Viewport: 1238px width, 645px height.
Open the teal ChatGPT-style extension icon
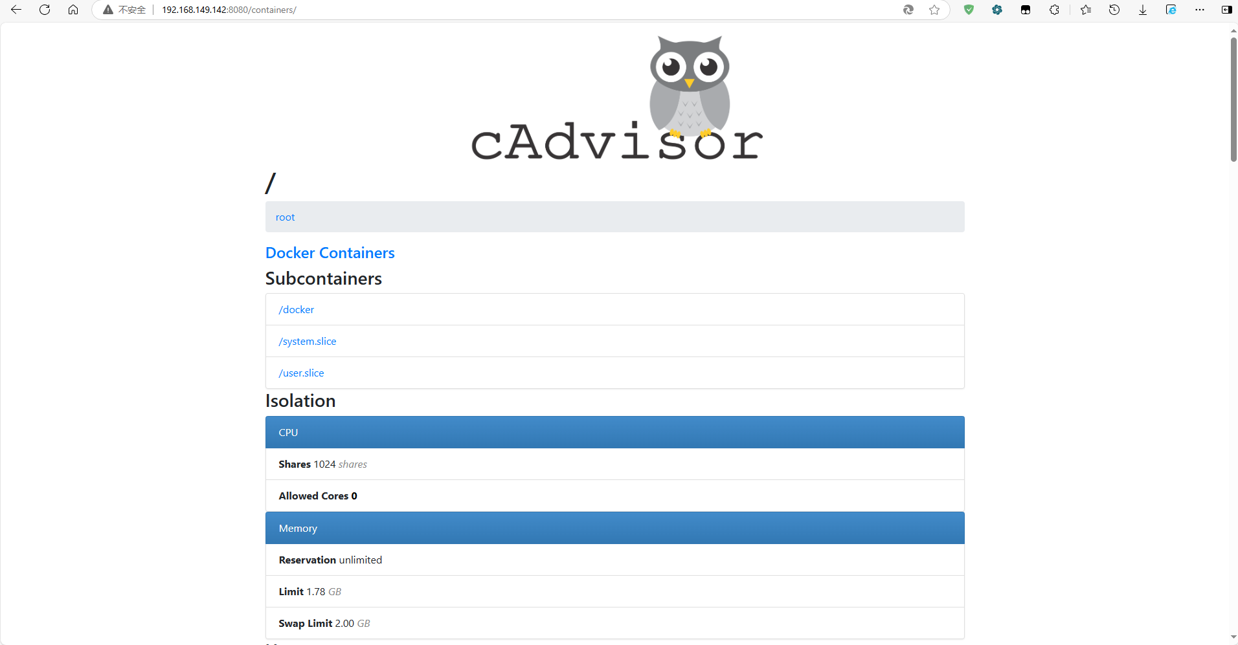point(997,10)
